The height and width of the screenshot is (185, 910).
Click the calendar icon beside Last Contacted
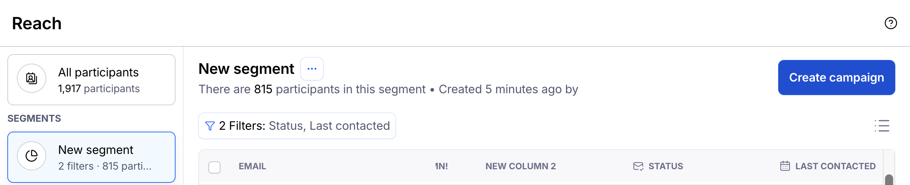[x=785, y=166]
